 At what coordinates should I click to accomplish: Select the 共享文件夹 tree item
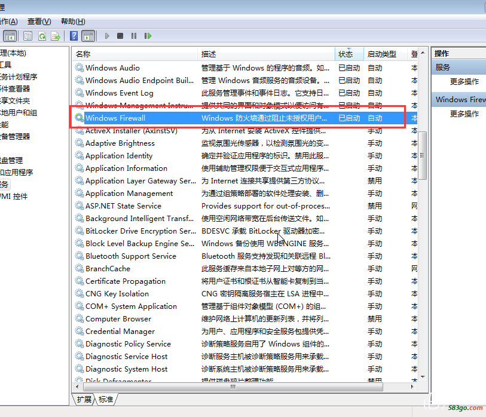(x=15, y=101)
